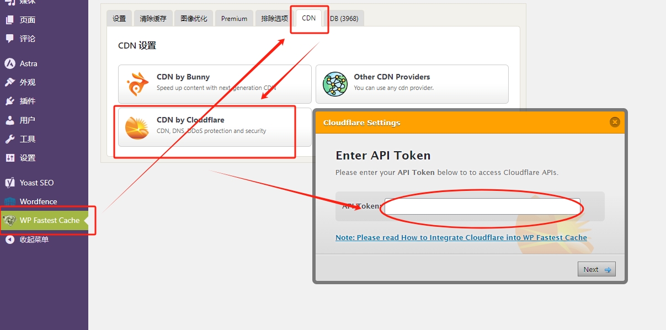Click the Bunny CDN rabbit logo
The width and height of the screenshot is (666, 330).
(137, 84)
